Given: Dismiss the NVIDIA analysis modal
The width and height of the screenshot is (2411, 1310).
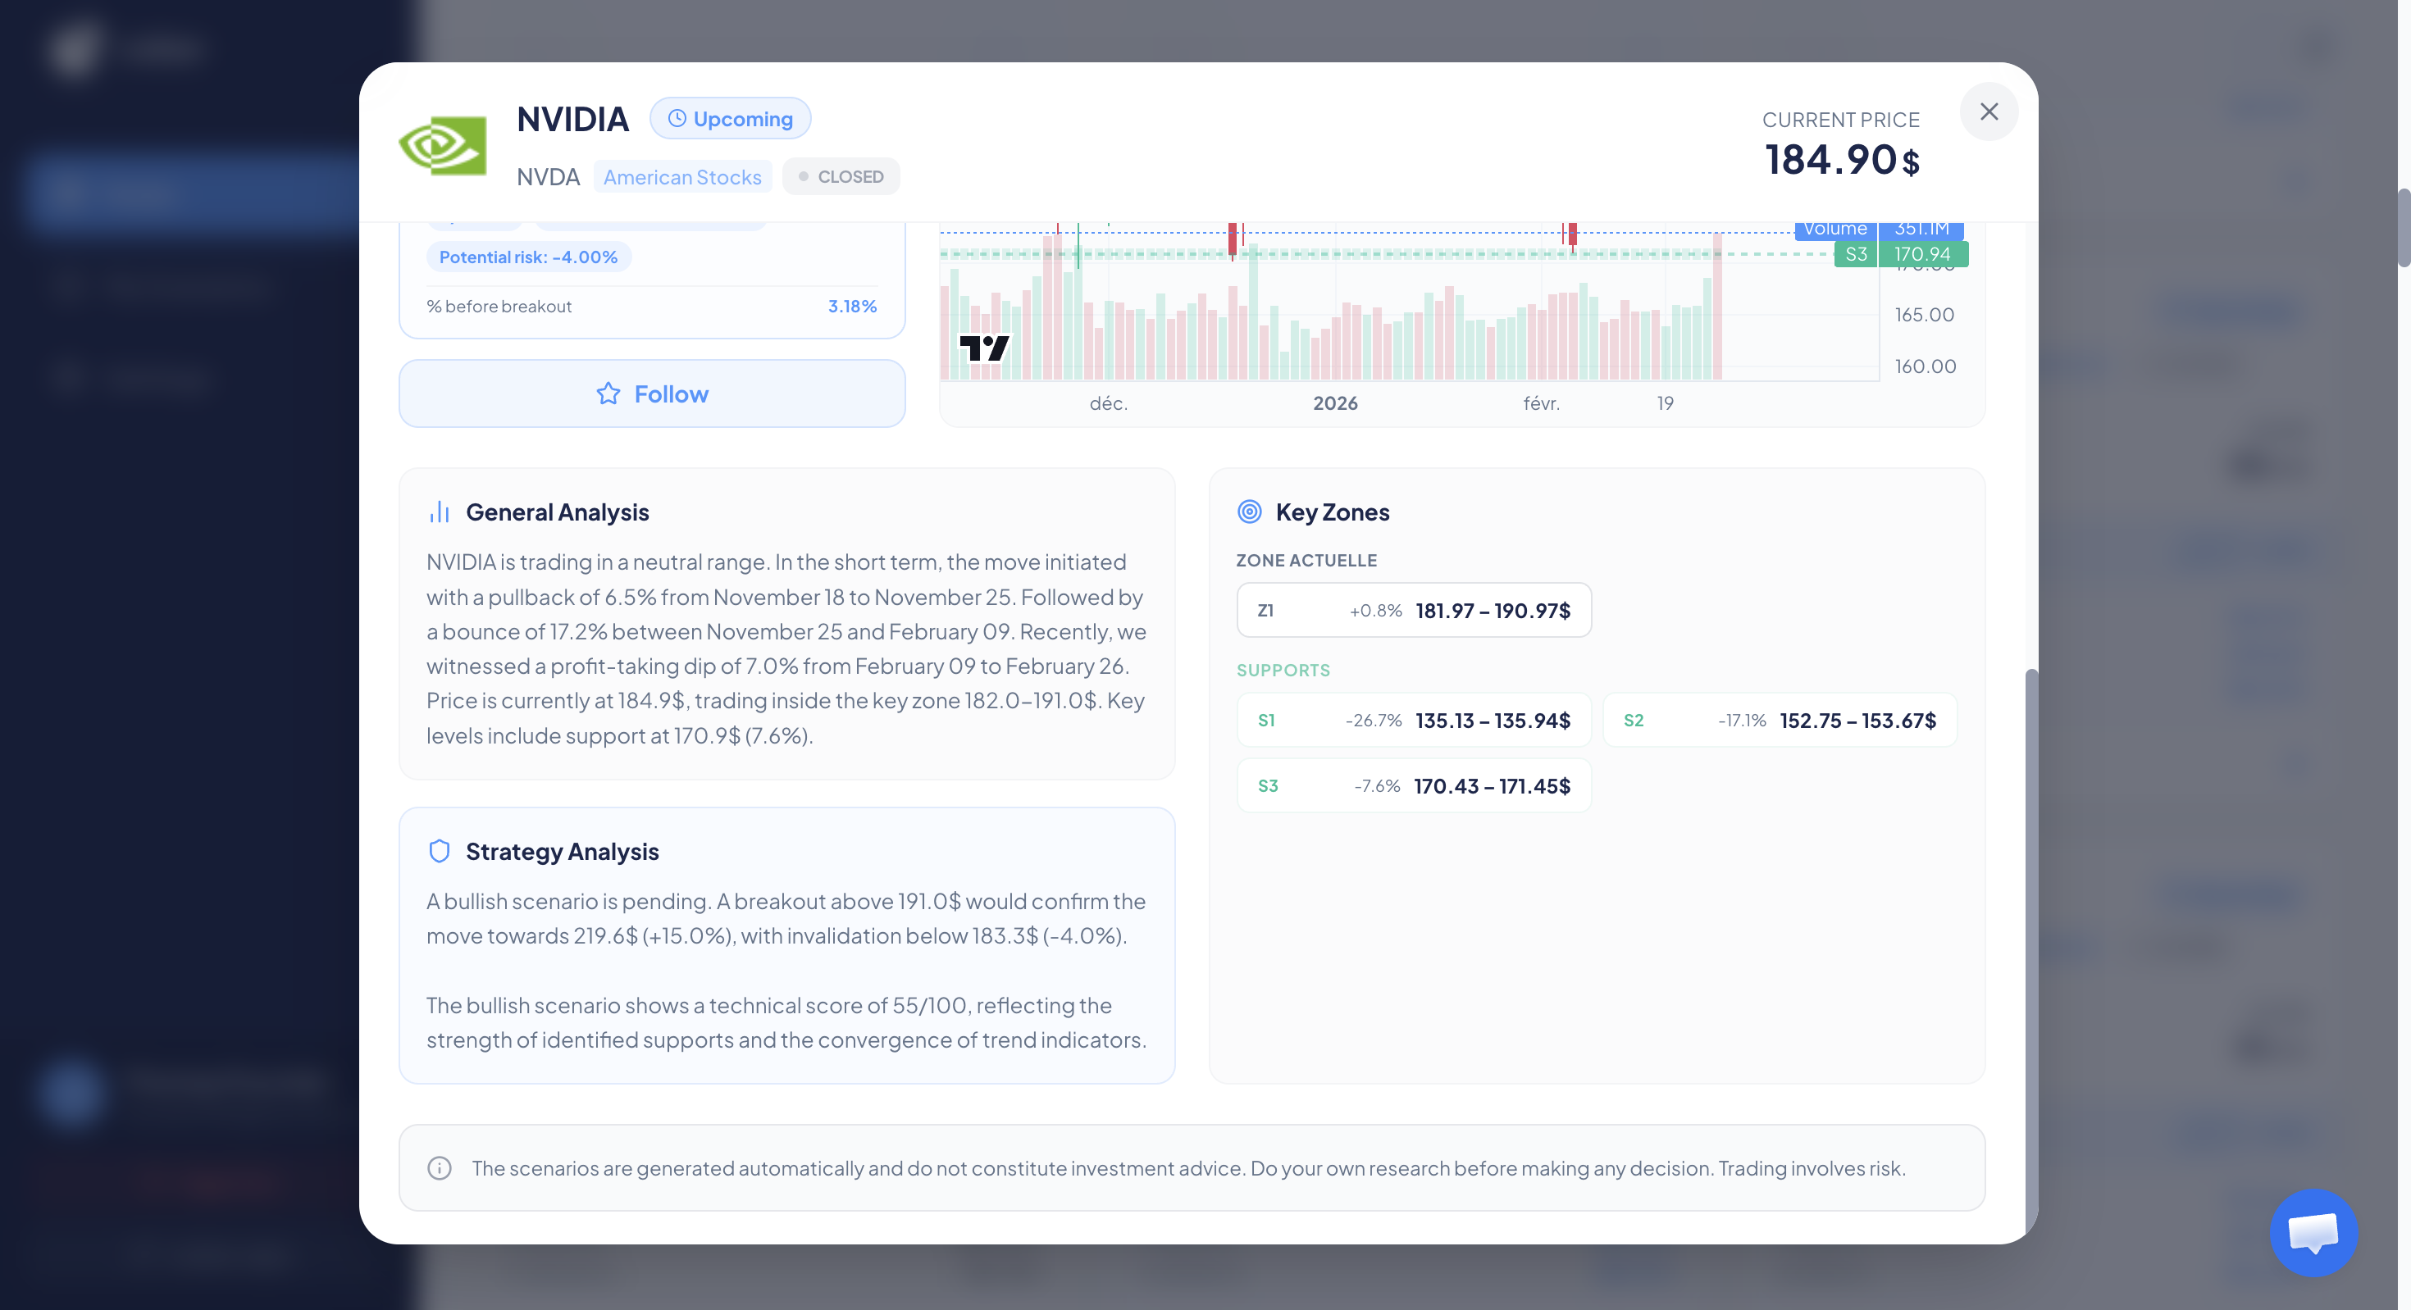Looking at the screenshot, I should 1989,111.
